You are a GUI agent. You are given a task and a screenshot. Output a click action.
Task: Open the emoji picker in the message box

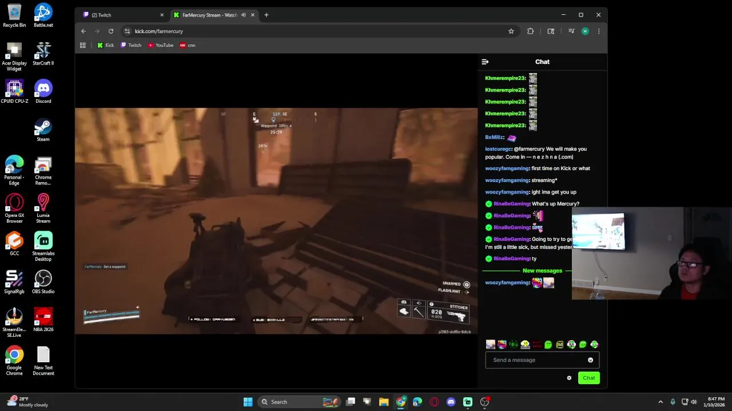coord(590,360)
